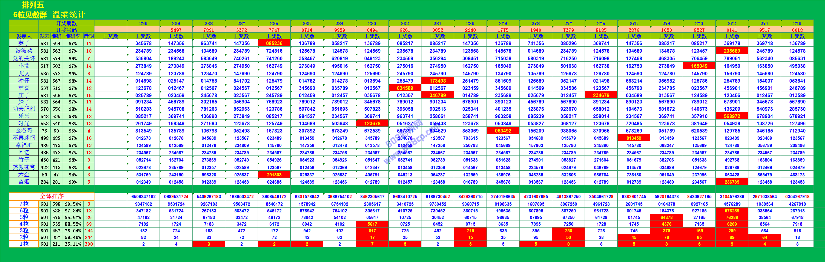This screenshot has width=825, height=262.
Task: Select the period 290 column header
Action: (143, 23)
